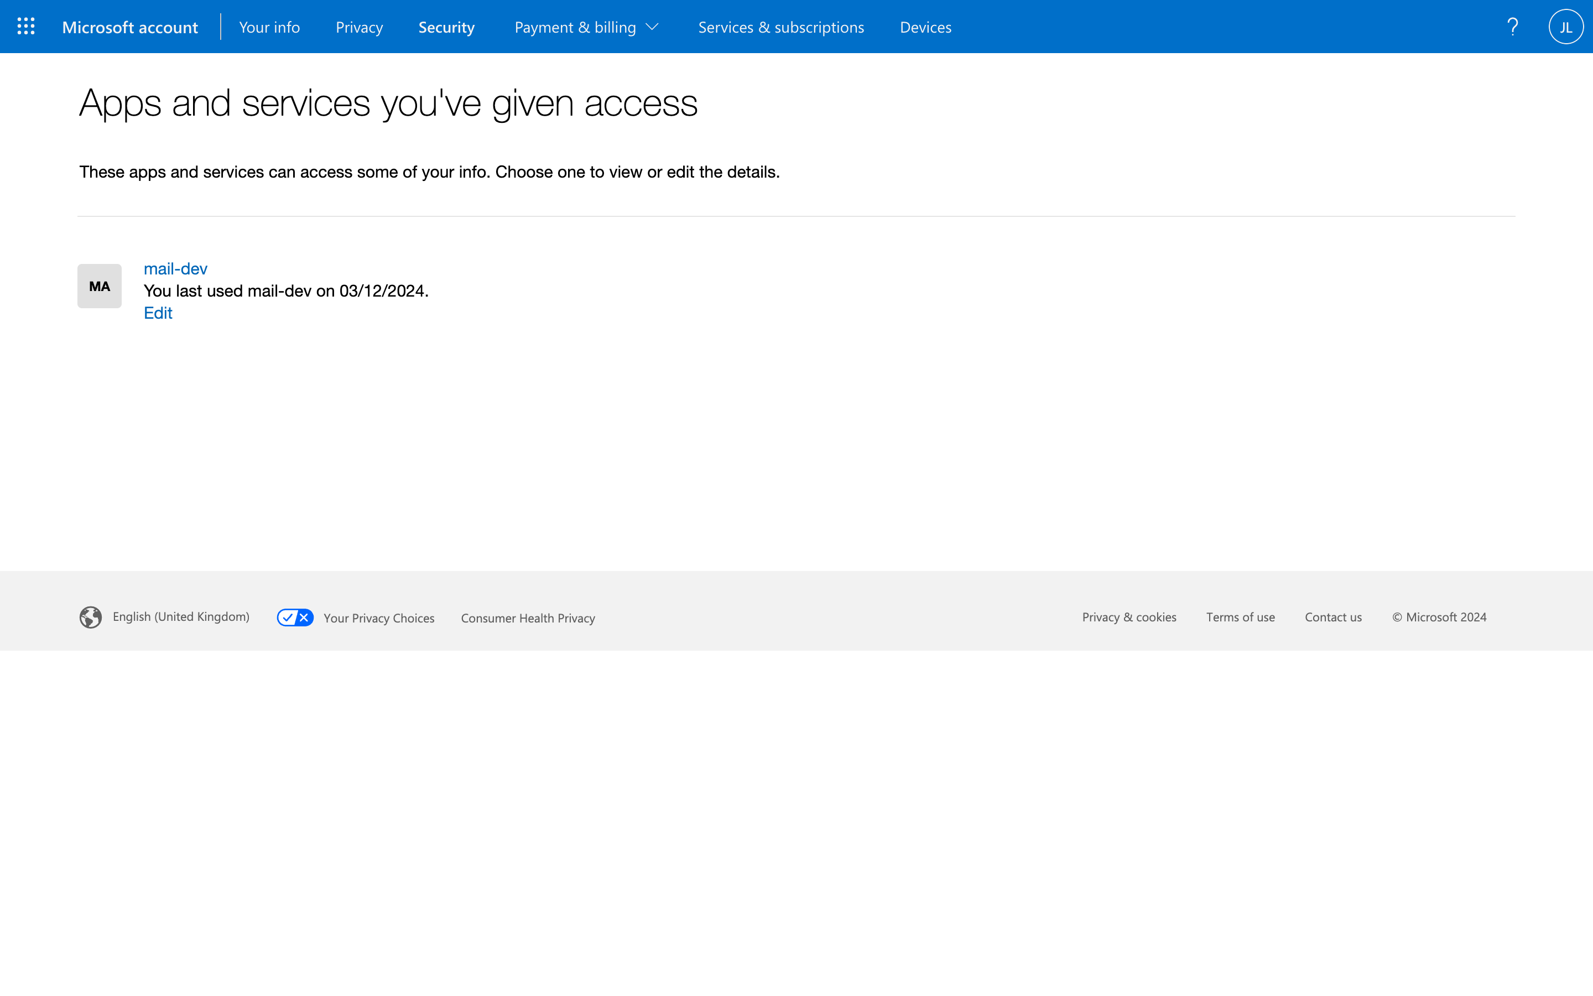Click the MA app tile icon
The image size is (1593, 996).
pyautogui.click(x=100, y=286)
